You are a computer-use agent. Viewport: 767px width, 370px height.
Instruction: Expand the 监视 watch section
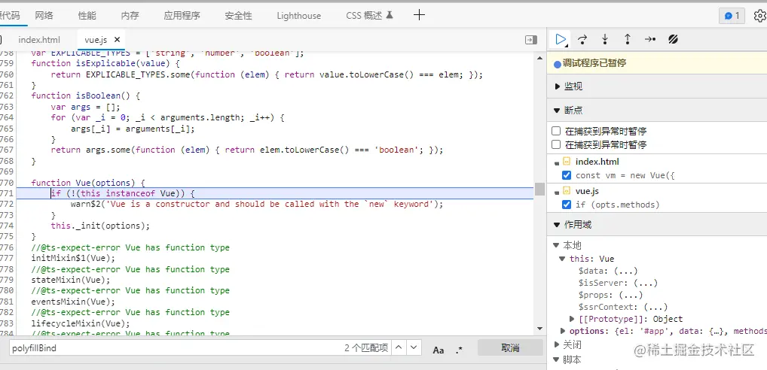[x=557, y=86]
